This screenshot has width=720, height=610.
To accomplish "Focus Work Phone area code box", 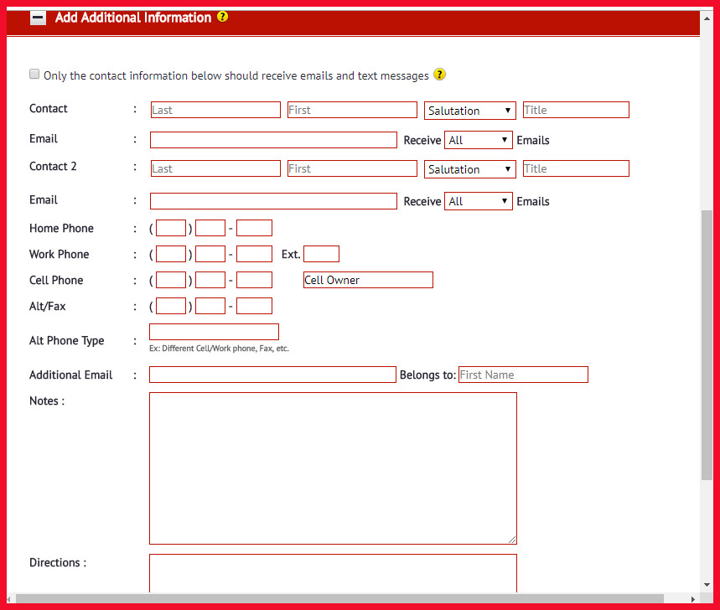I will [x=171, y=254].
